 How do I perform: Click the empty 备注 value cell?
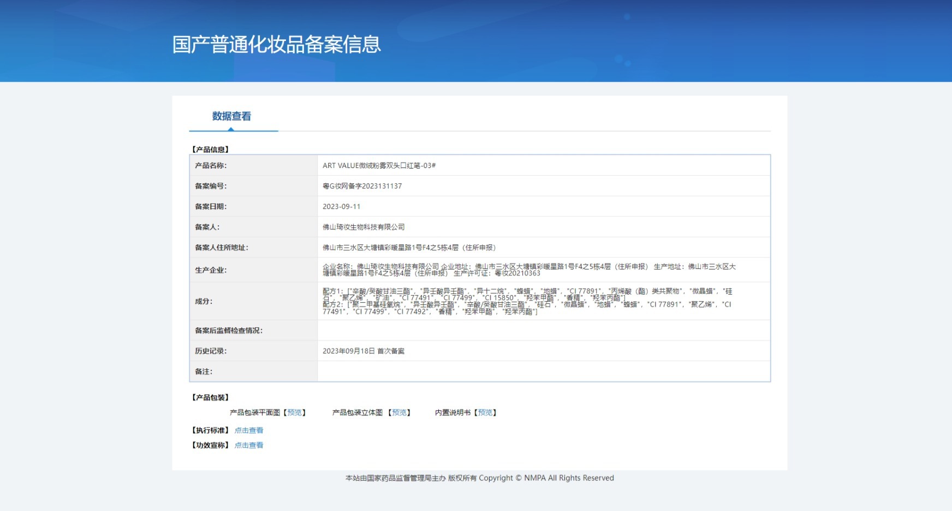[544, 371]
